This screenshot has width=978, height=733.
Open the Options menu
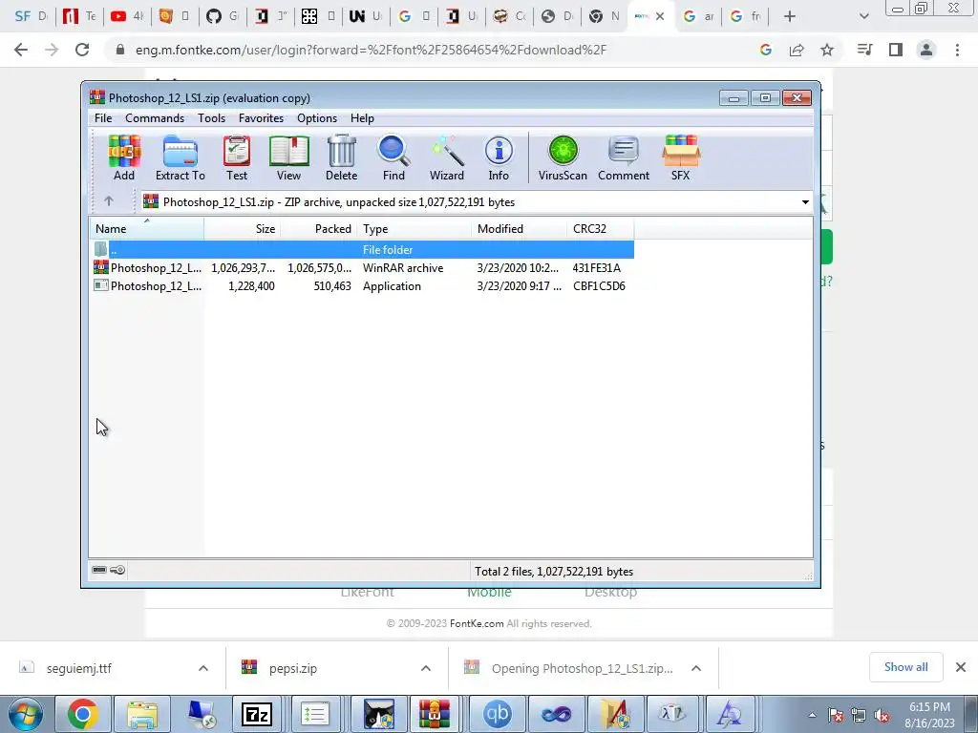click(317, 117)
